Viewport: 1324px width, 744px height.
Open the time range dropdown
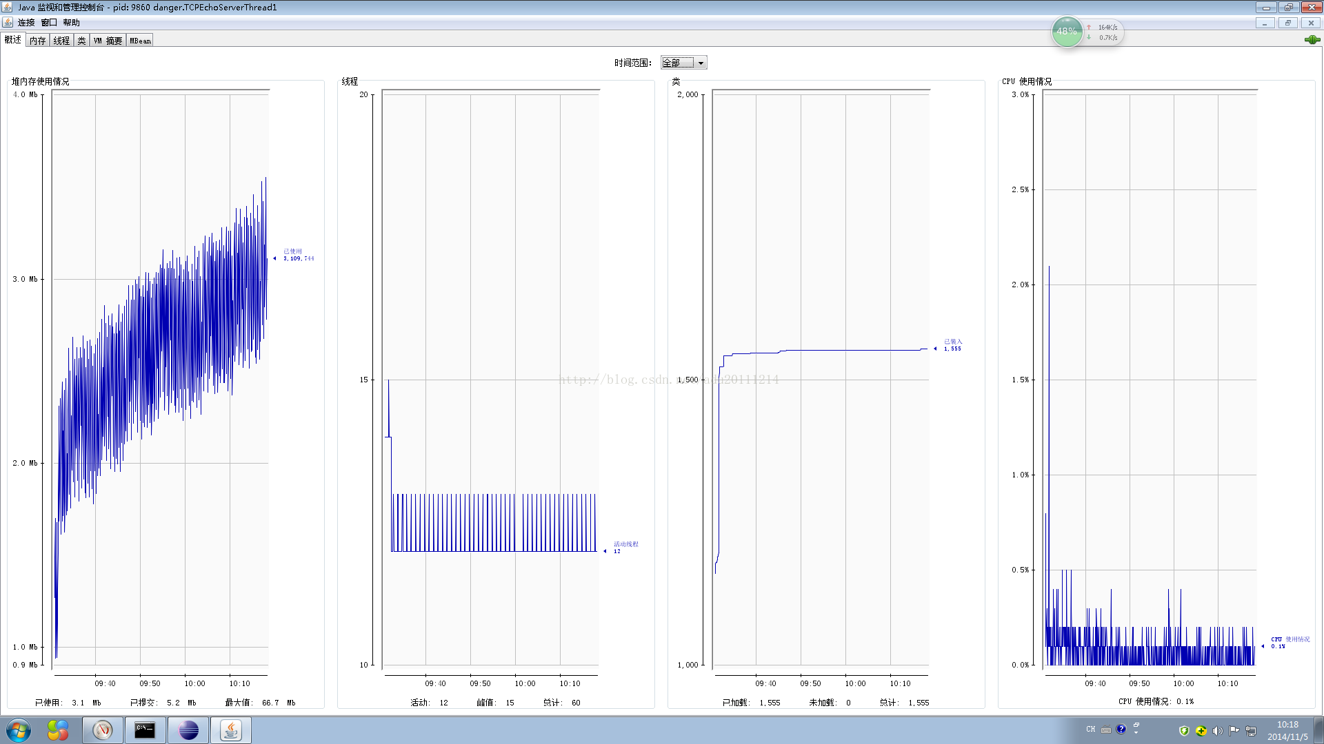pos(701,63)
